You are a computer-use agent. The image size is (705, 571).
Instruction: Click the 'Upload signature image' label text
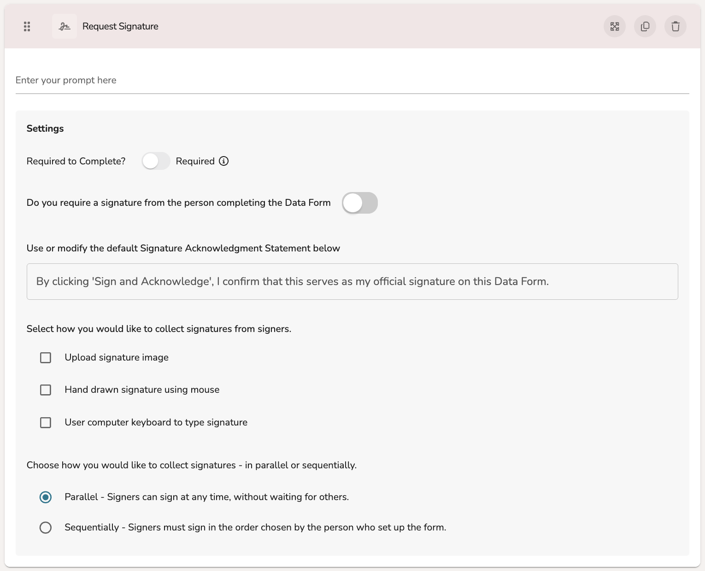pyautogui.click(x=117, y=358)
